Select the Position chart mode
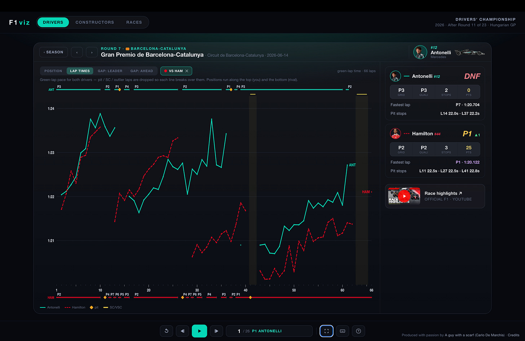This screenshot has height=341, width=525. coord(53,71)
